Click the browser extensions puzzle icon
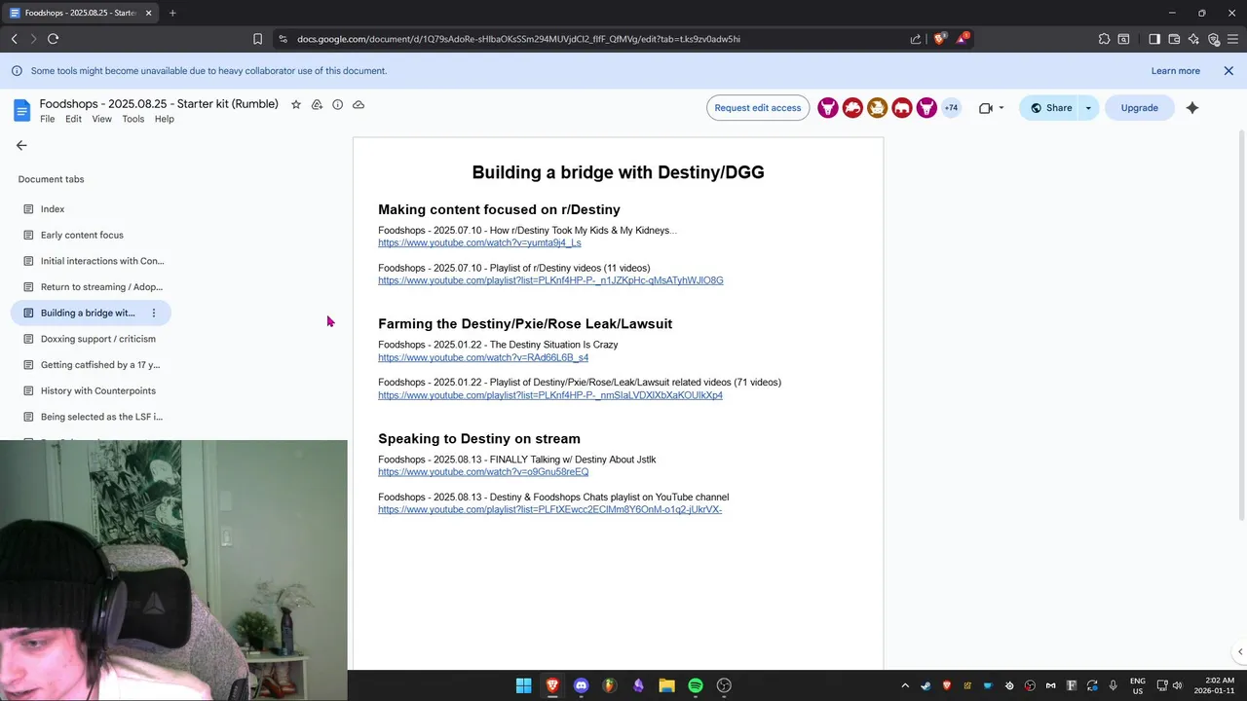This screenshot has height=701, width=1247. pos(1104,39)
